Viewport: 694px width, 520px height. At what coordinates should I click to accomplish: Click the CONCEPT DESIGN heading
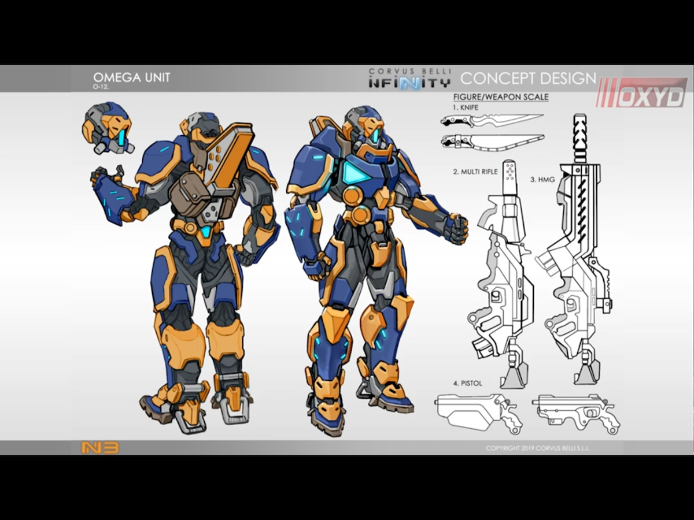pos(528,78)
